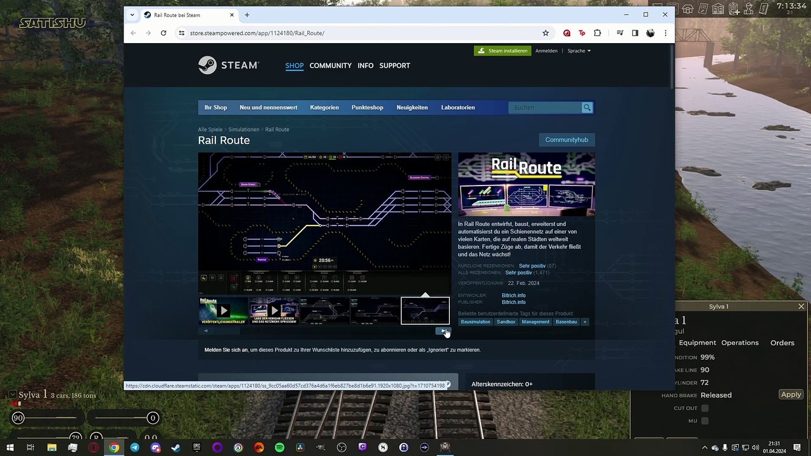The width and height of the screenshot is (811, 456).
Task: Click the Chrome profile avatar
Action: [x=650, y=33]
